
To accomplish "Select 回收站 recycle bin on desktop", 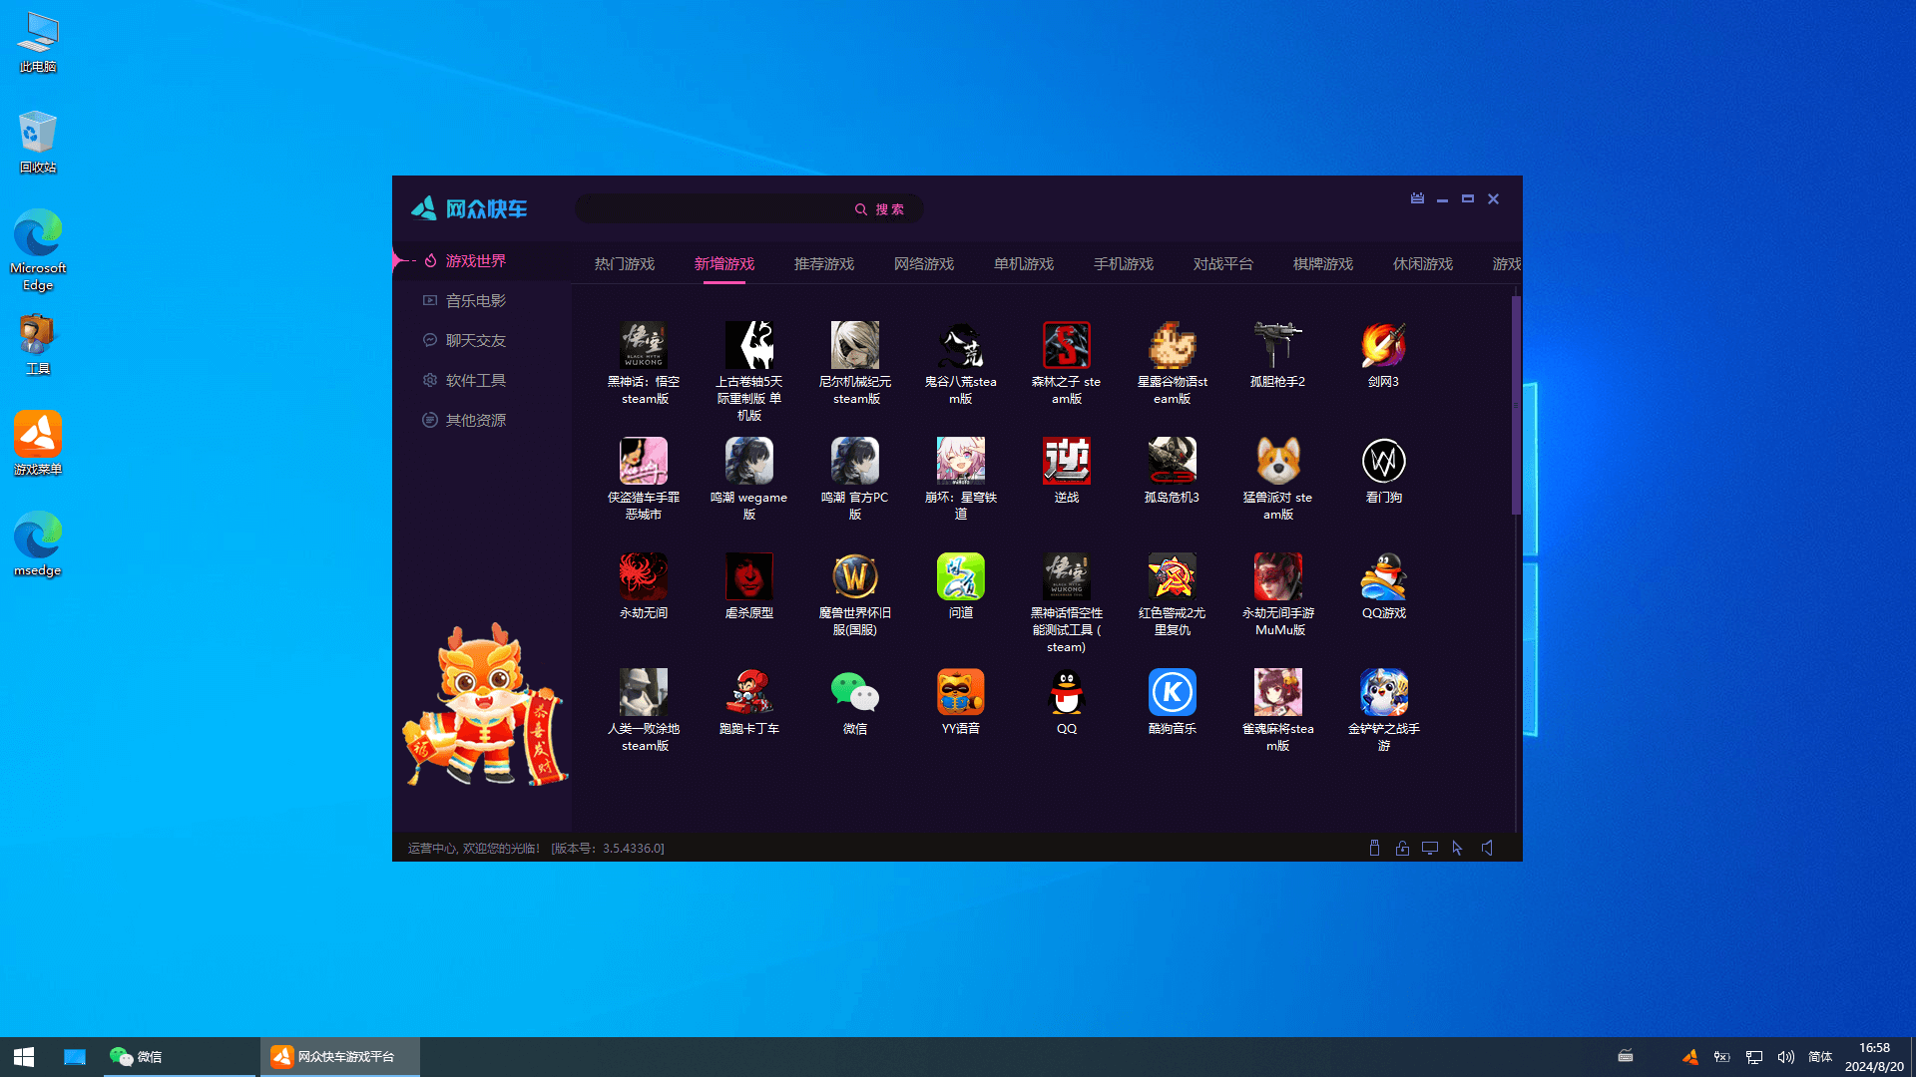I will pos(38,143).
